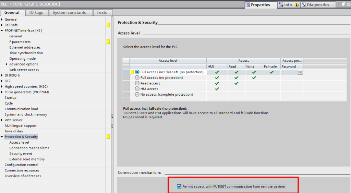
Task: Select the HMI access radio button
Action: [x=137, y=89]
